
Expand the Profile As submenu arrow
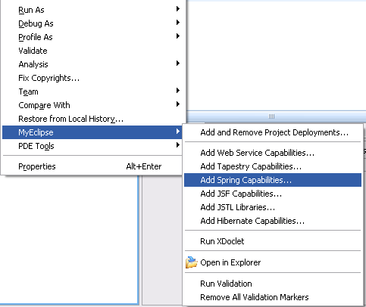point(178,36)
